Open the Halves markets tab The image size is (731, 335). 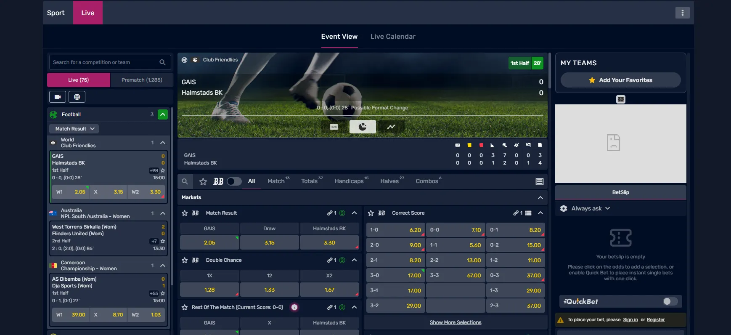pyautogui.click(x=392, y=181)
